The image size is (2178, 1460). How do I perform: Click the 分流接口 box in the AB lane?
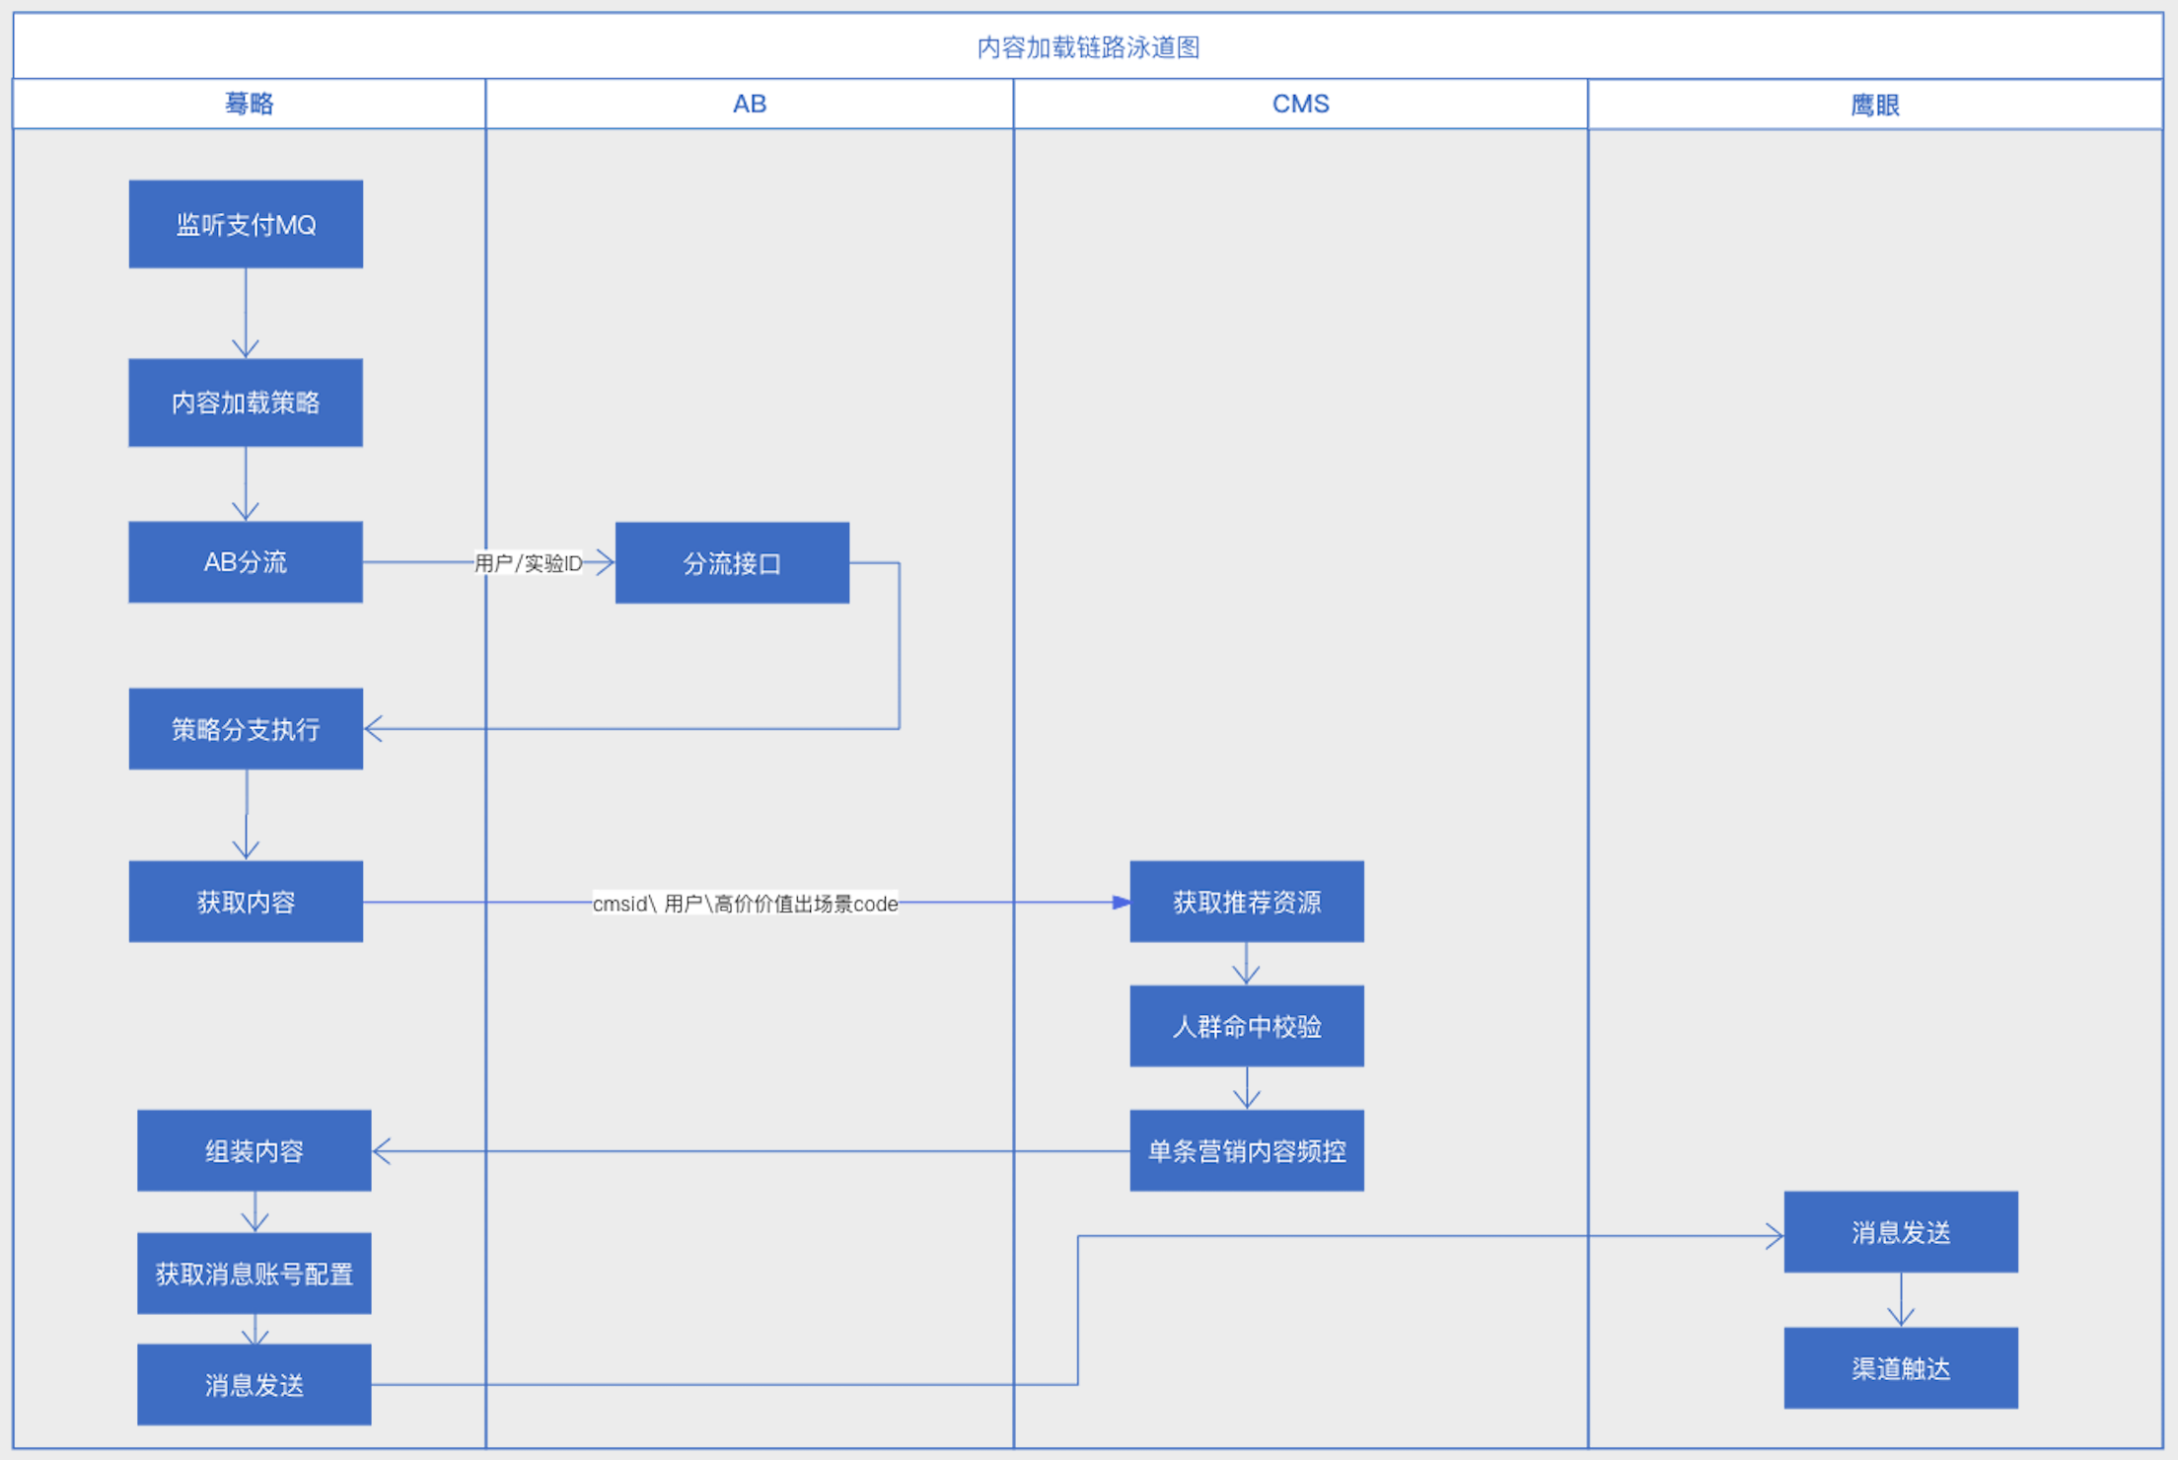point(732,563)
